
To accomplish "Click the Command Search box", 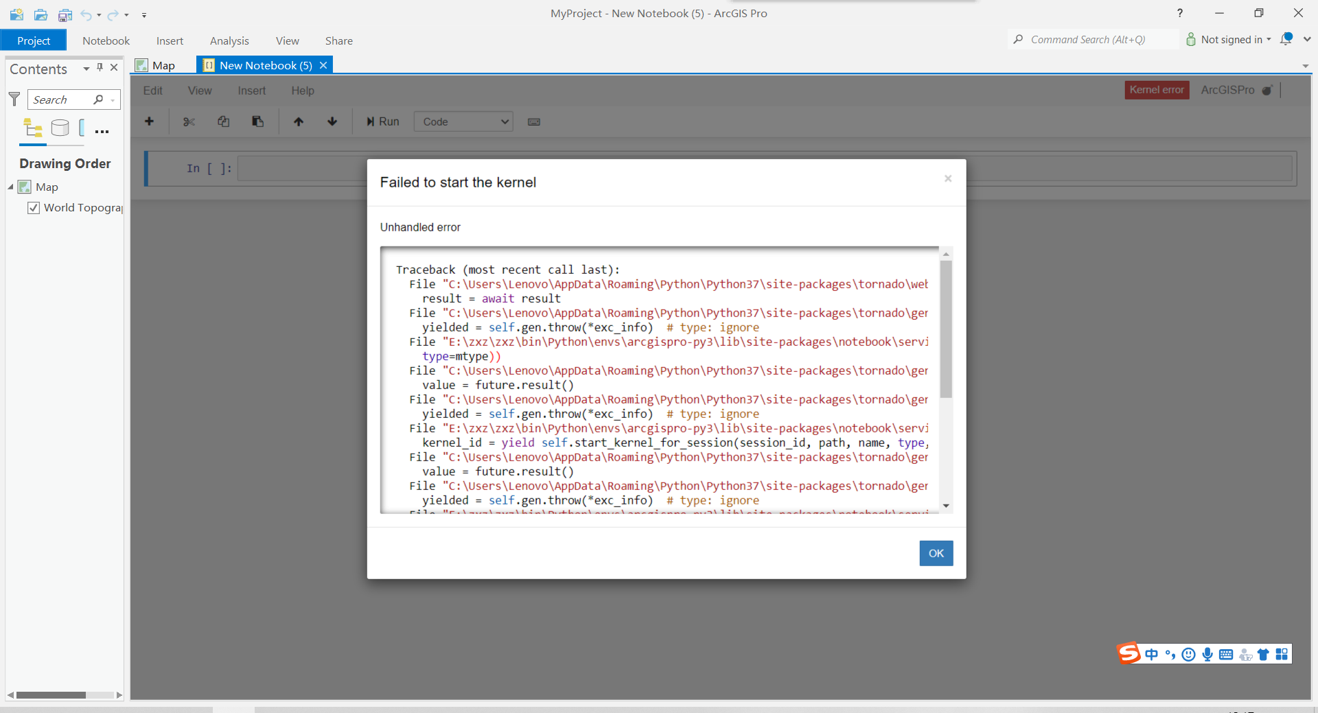I will 1091,39.
